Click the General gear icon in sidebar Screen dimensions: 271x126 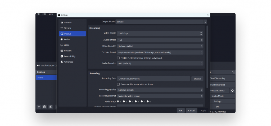click(62, 23)
